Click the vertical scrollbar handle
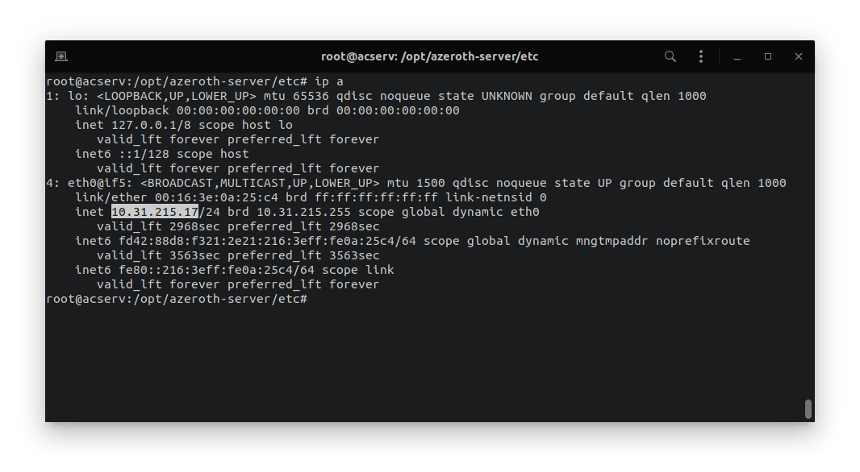This screenshot has height=472, width=860. (x=808, y=410)
